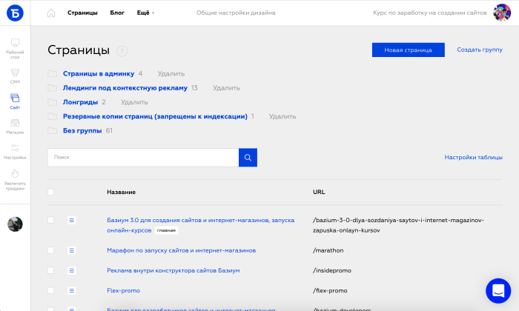Screen dimensions: 519x311
Task: Check the Flex-promo row checkbox
Action: click(x=50, y=290)
